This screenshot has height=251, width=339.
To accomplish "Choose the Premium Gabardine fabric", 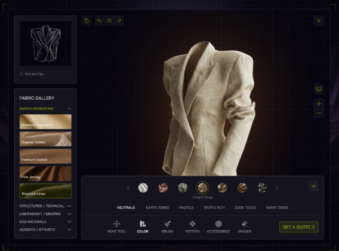I will tap(45, 122).
